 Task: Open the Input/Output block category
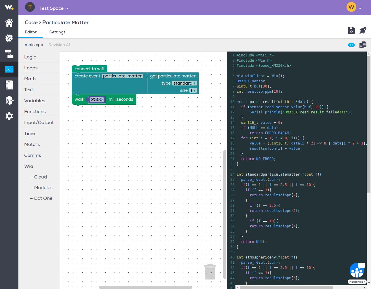coord(39,123)
